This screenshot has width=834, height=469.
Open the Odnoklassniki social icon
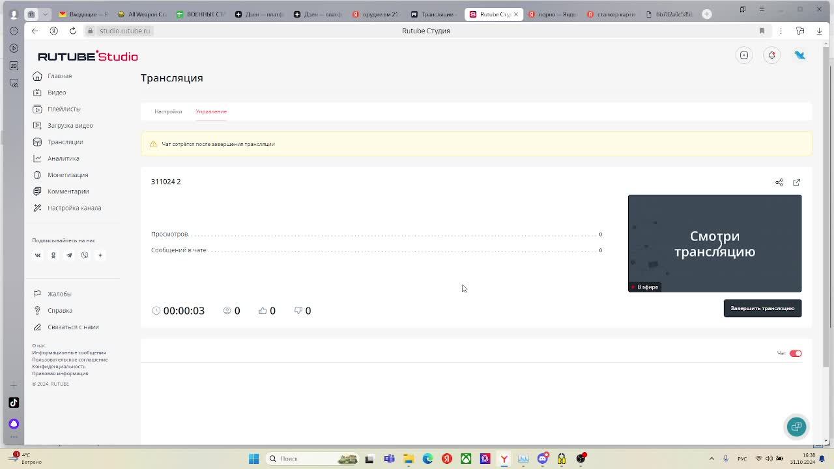(x=53, y=255)
